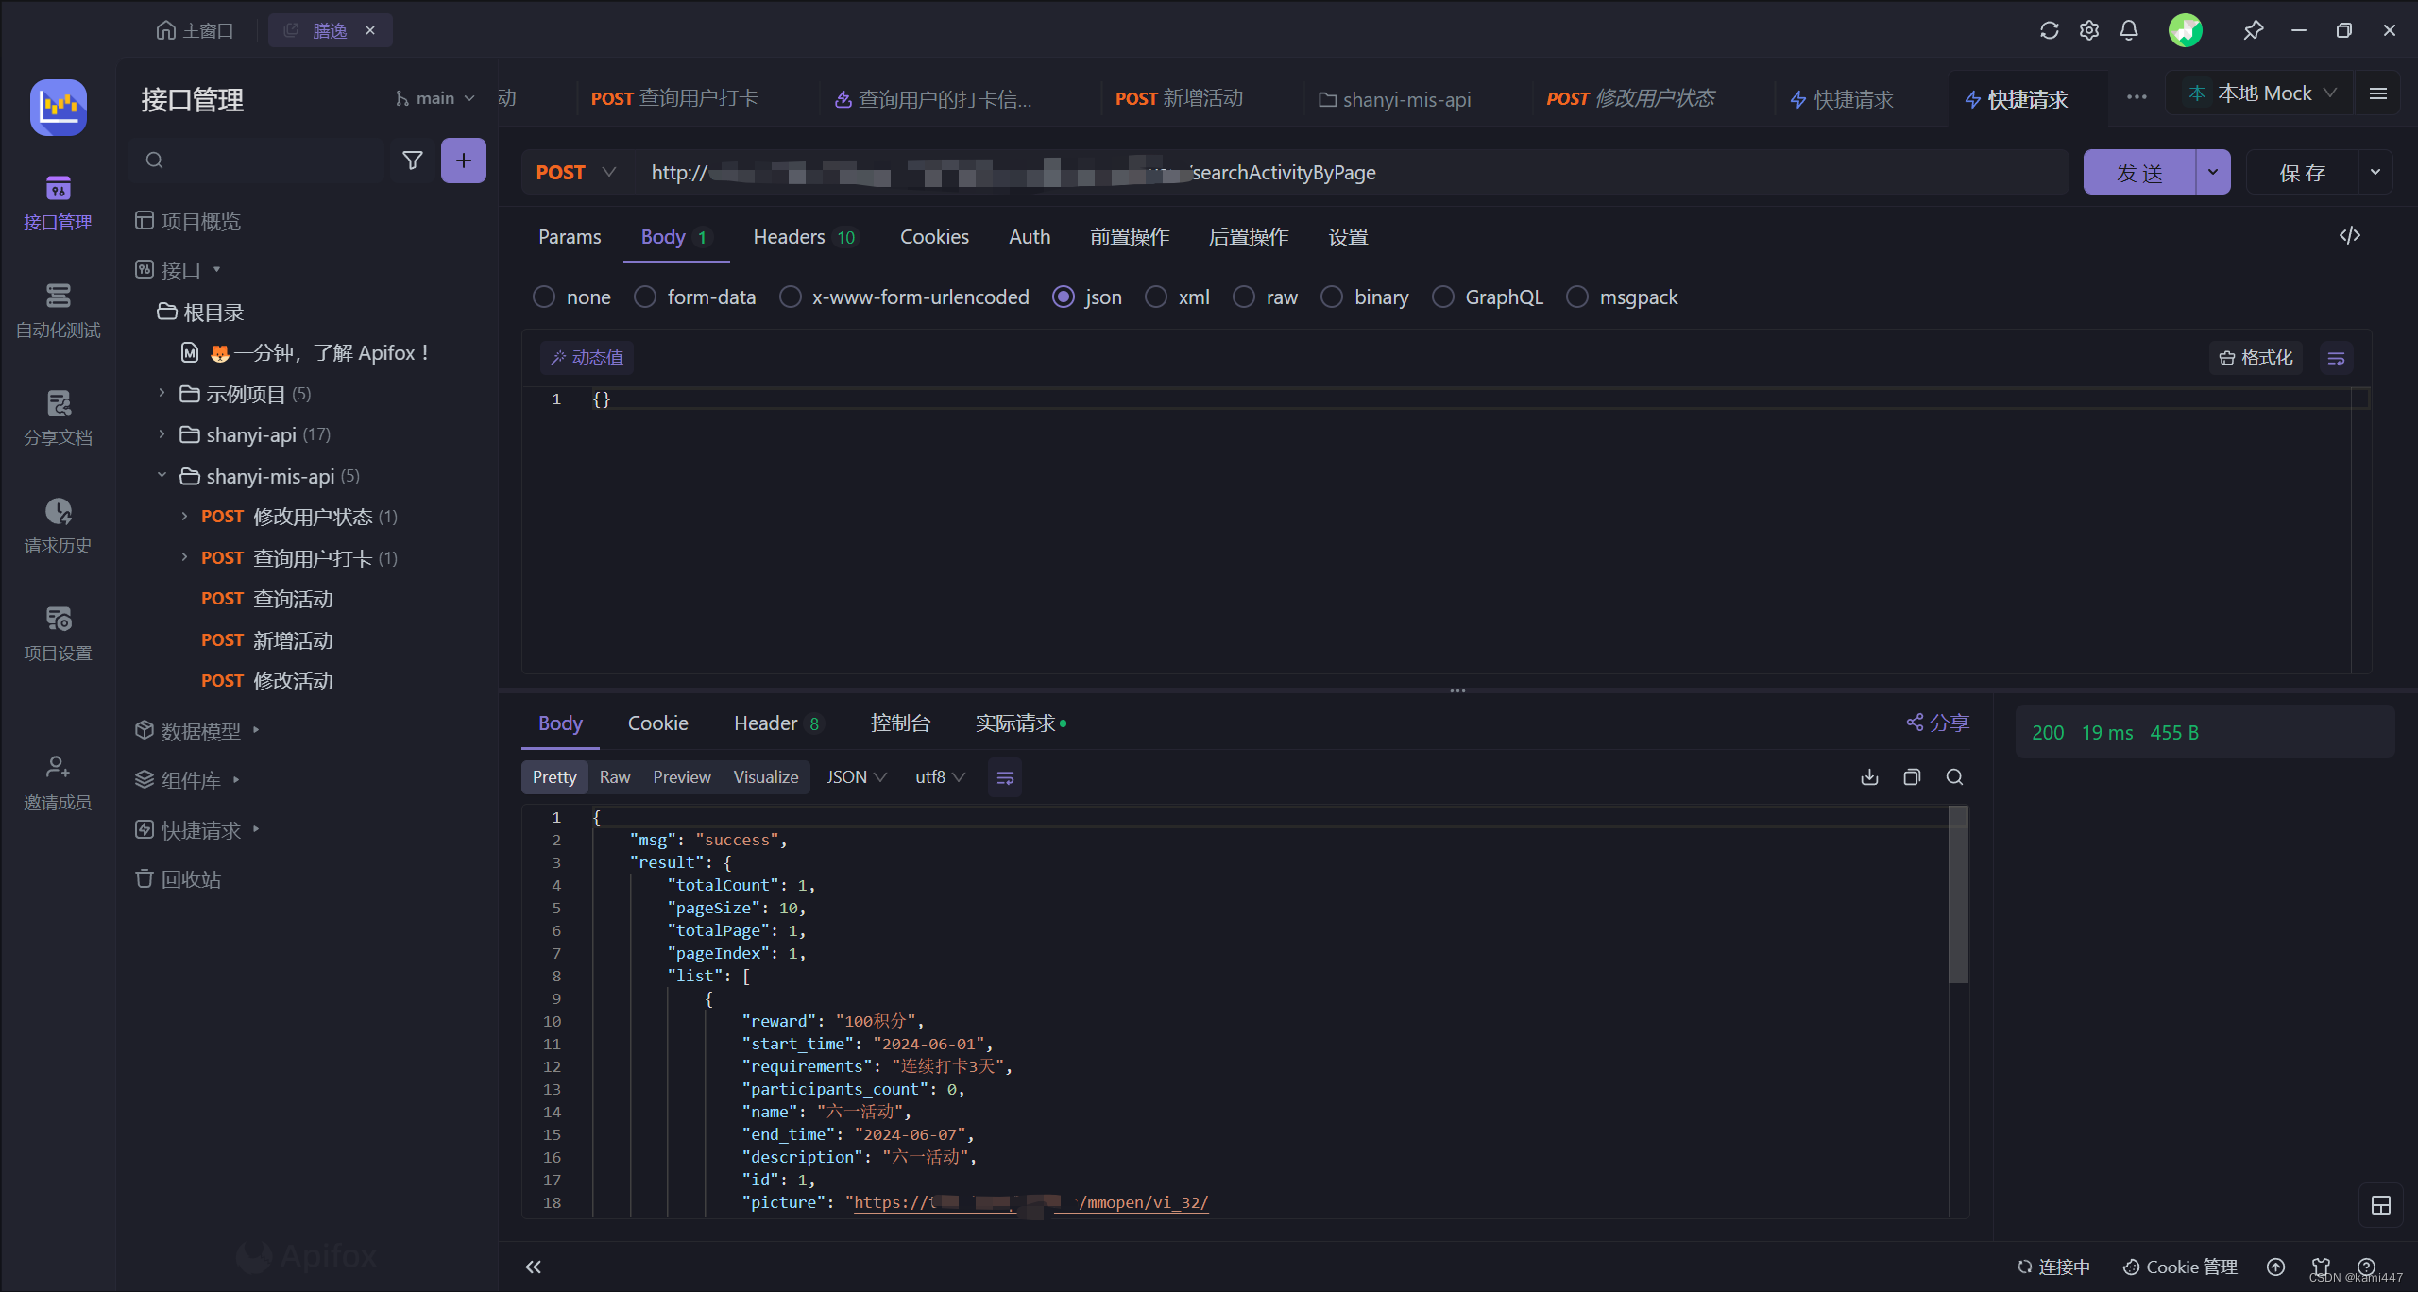Open the JSON response format dropdown
Viewport: 2418px width, 1292px height.
(x=857, y=777)
